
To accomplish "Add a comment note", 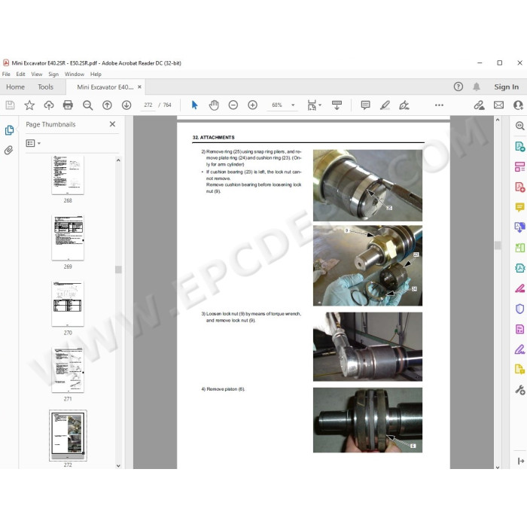I will (x=365, y=105).
